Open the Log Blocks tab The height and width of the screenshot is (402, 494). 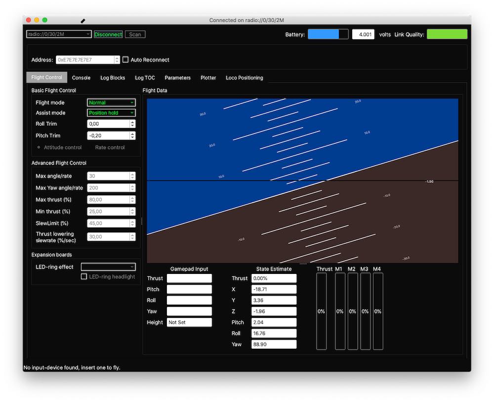(x=113, y=78)
